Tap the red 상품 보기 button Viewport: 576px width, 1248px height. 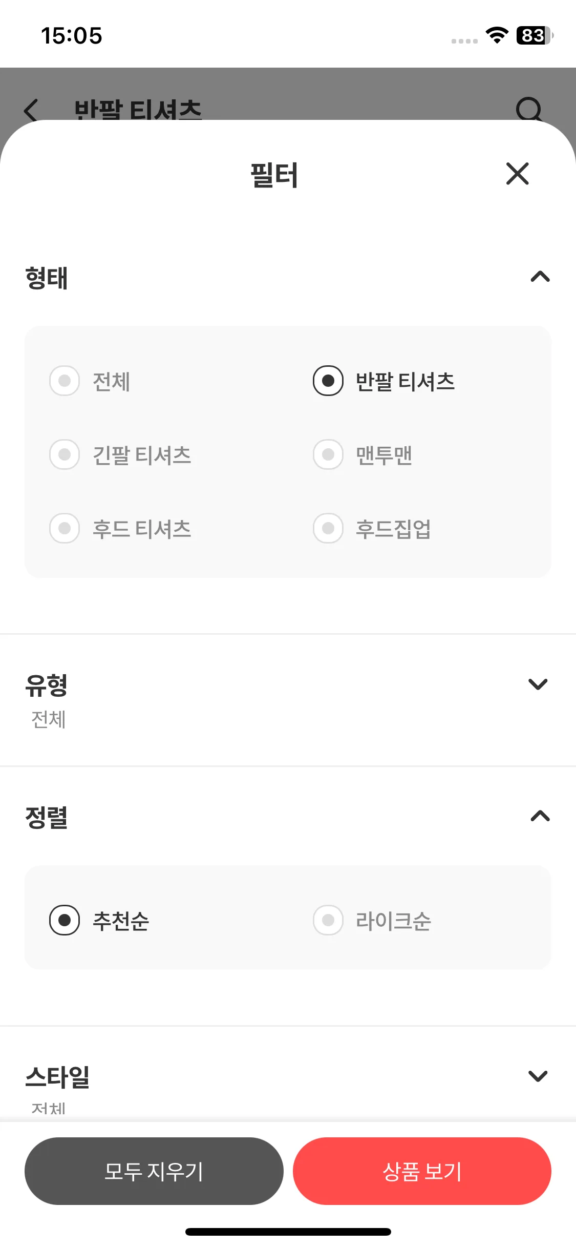[422, 1171]
